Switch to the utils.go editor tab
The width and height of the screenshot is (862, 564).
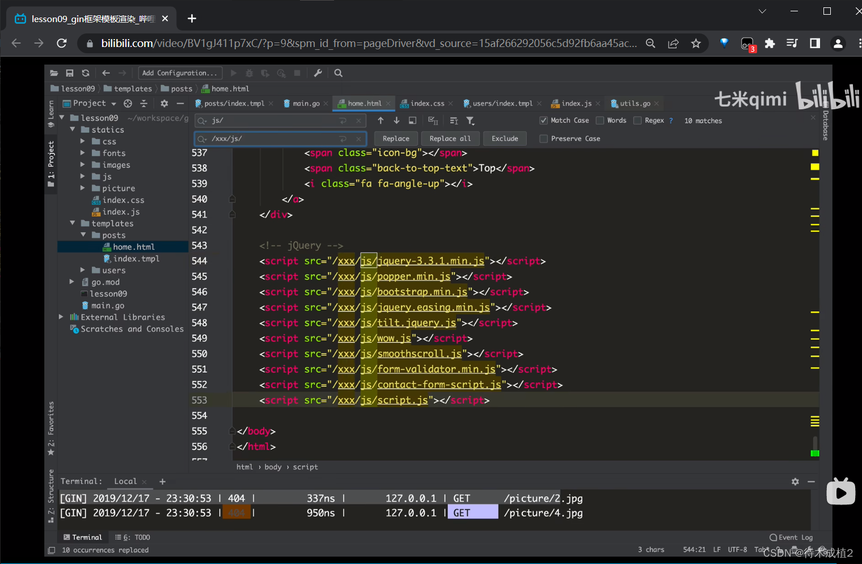point(635,104)
